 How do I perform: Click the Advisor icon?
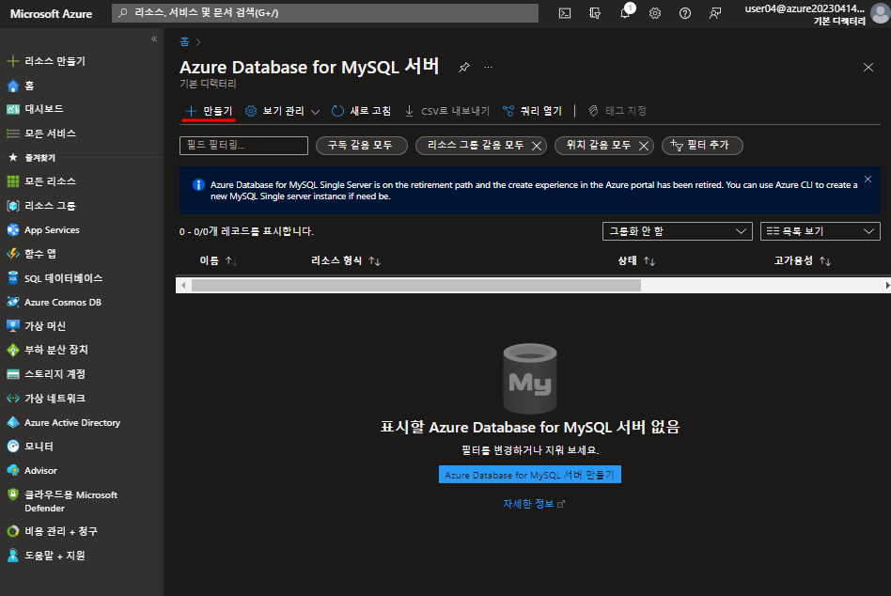(x=12, y=470)
